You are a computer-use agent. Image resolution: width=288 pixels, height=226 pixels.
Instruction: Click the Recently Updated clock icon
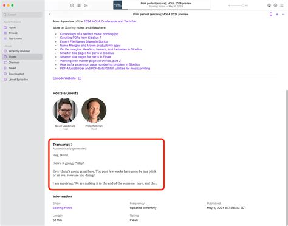pos(5,51)
